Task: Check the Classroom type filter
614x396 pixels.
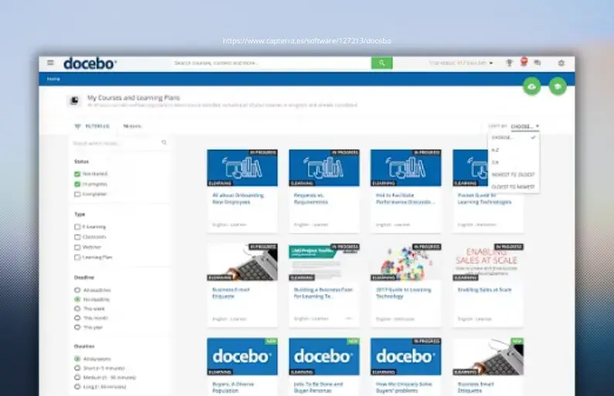Action: coord(77,237)
